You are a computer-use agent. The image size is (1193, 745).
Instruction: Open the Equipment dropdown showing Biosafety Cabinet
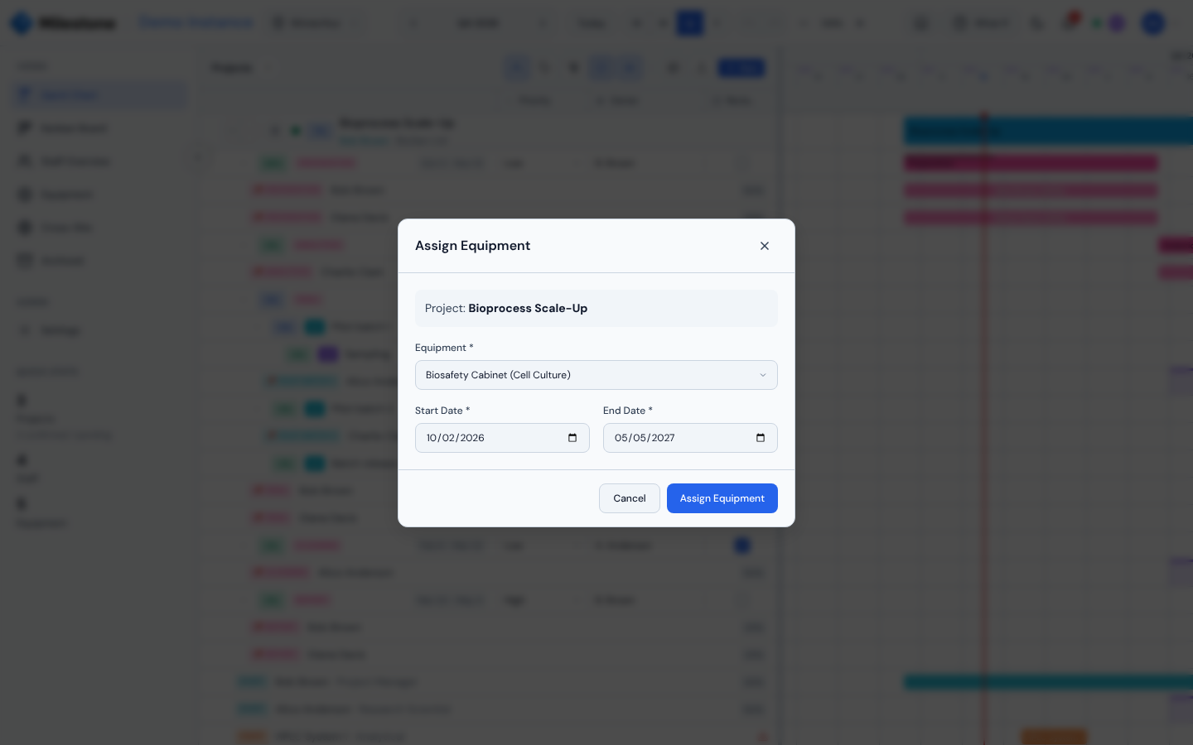pos(596,375)
